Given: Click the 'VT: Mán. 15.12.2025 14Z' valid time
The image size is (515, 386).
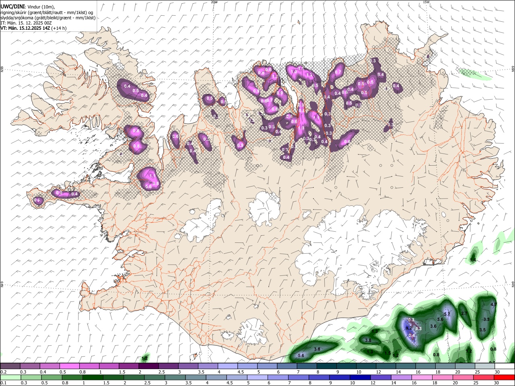Looking at the screenshot, I should coord(25,28).
